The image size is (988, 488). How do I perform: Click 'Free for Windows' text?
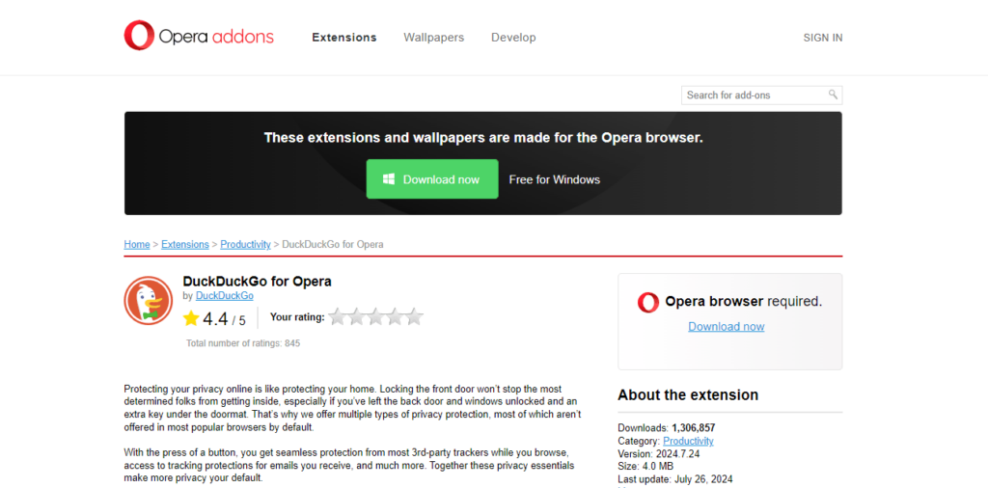pos(555,179)
